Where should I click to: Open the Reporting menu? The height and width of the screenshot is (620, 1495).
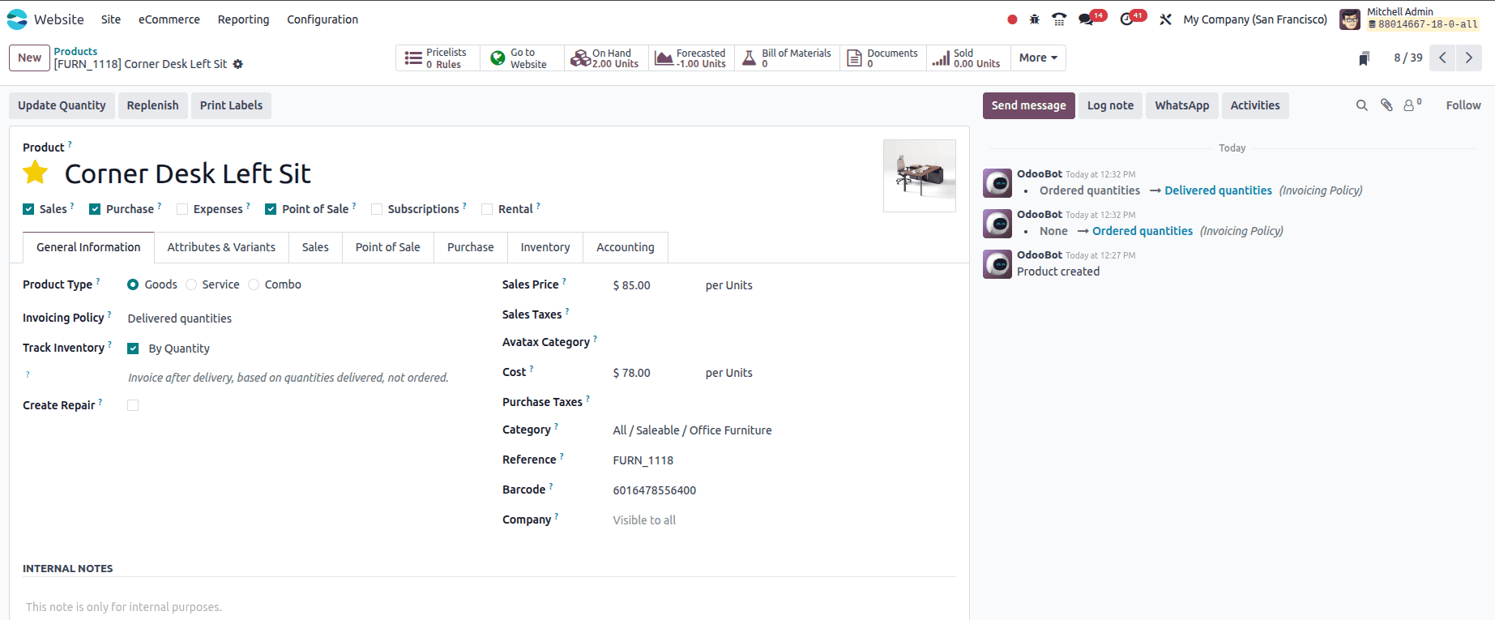pyautogui.click(x=243, y=19)
